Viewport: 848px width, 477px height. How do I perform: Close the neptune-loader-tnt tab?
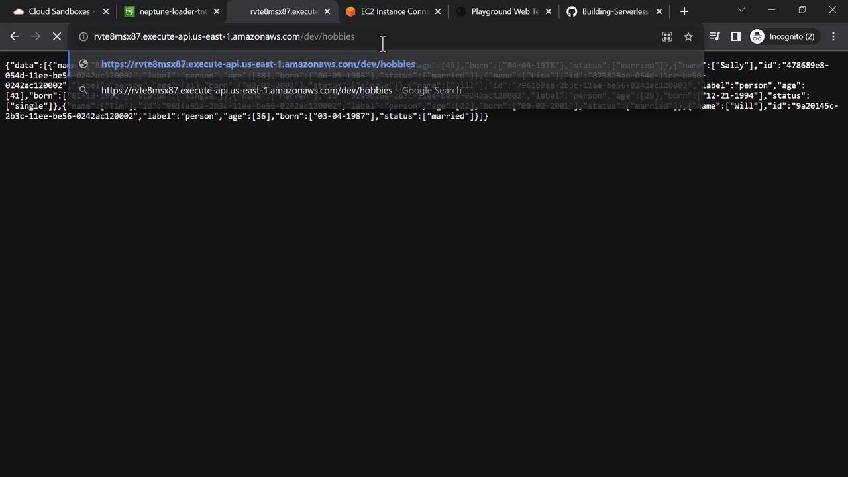[216, 11]
